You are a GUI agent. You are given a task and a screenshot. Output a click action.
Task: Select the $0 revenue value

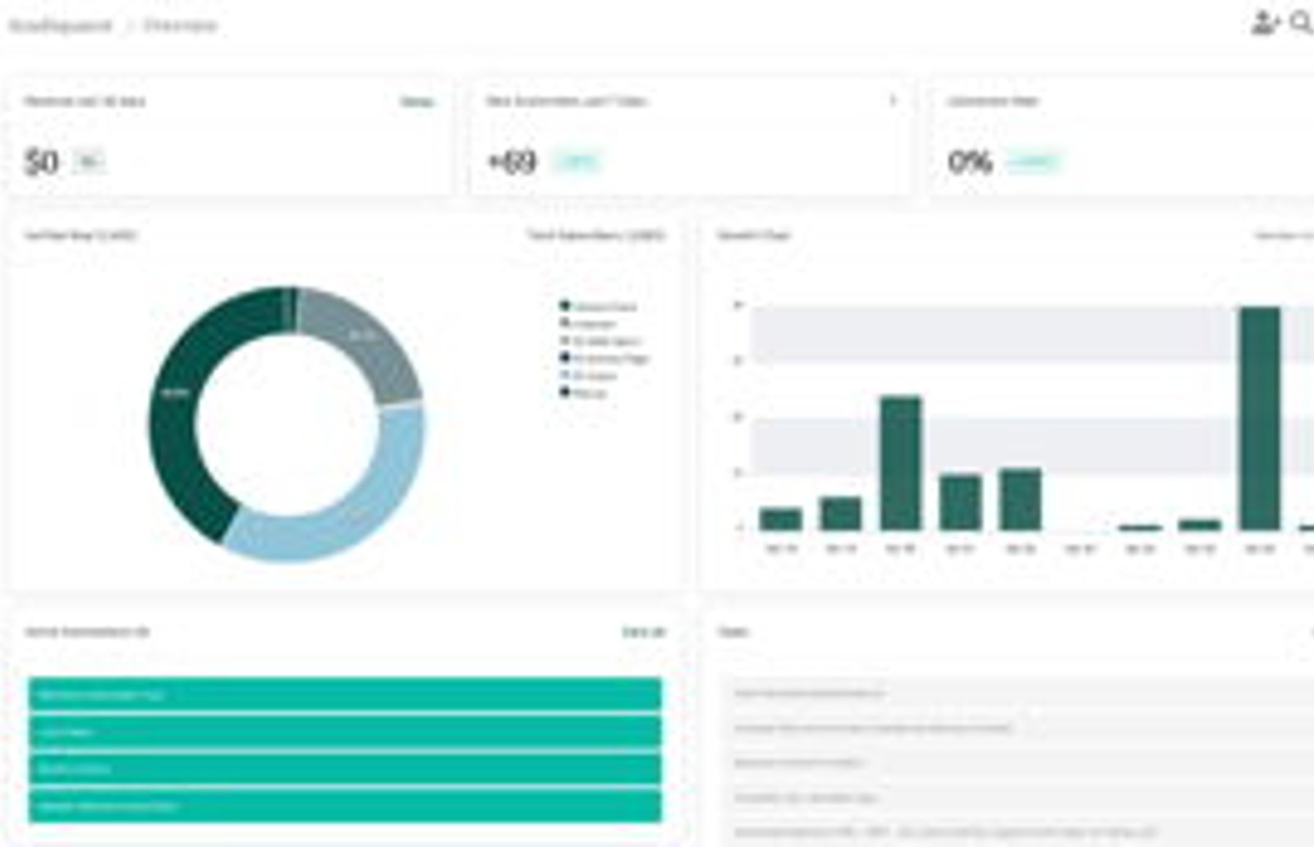click(x=42, y=162)
